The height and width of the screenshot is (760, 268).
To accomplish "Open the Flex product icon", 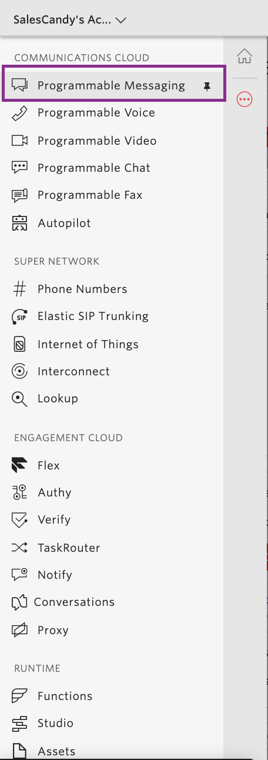I will (x=20, y=465).
